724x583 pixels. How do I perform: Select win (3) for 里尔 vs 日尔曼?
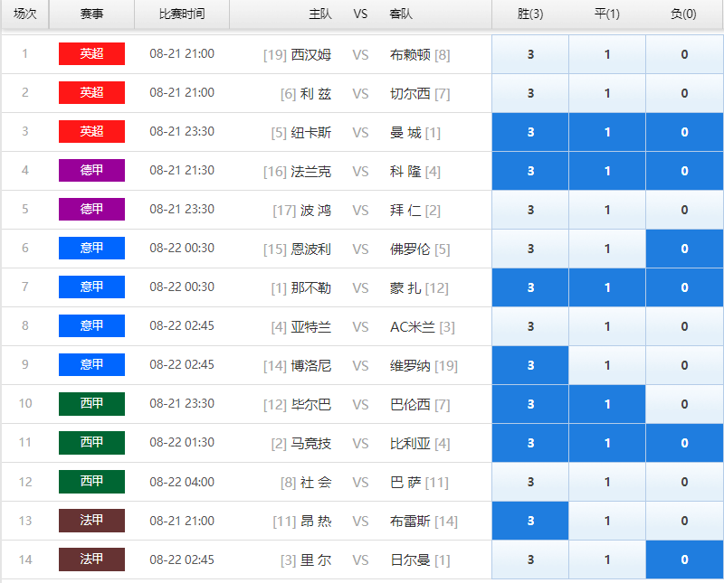(x=530, y=559)
